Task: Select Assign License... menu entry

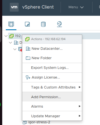Action: tap(52, 77)
